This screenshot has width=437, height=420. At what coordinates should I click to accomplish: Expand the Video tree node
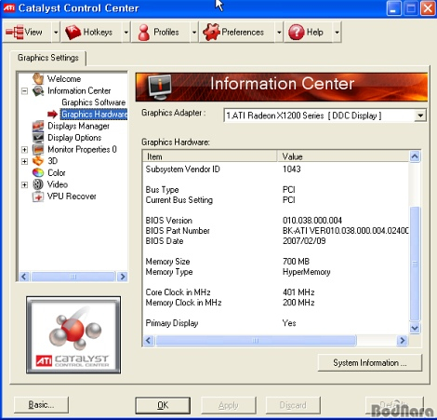pos(24,184)
